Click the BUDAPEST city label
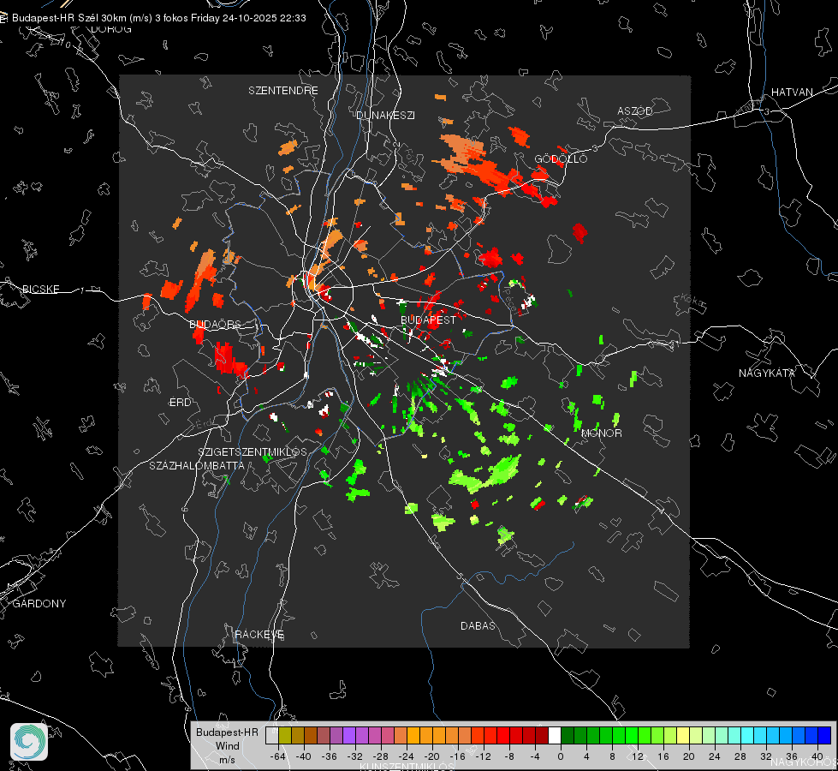The width and height of the screenshot is (838, 771). (x=428, y=320)
